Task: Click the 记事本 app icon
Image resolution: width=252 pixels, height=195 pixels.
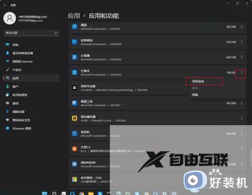Action: [75, 72]
